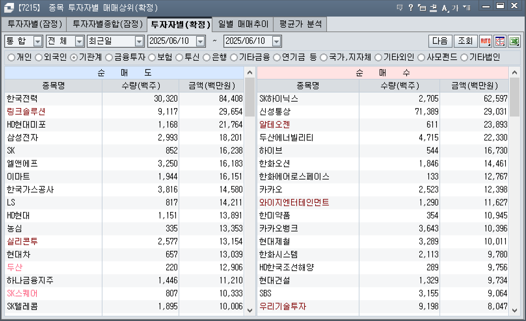Click the pin window icon

click(433, 8)
